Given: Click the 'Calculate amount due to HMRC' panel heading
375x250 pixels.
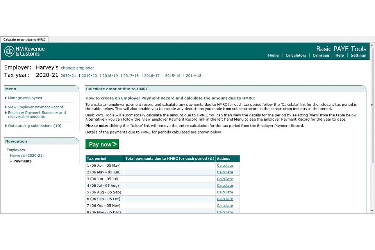Looking at the screenshot, I should pos(117,89).
